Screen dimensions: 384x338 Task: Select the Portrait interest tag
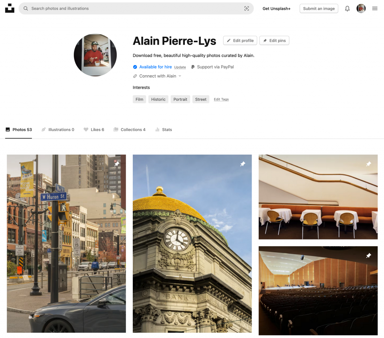[x=180, y=99]
